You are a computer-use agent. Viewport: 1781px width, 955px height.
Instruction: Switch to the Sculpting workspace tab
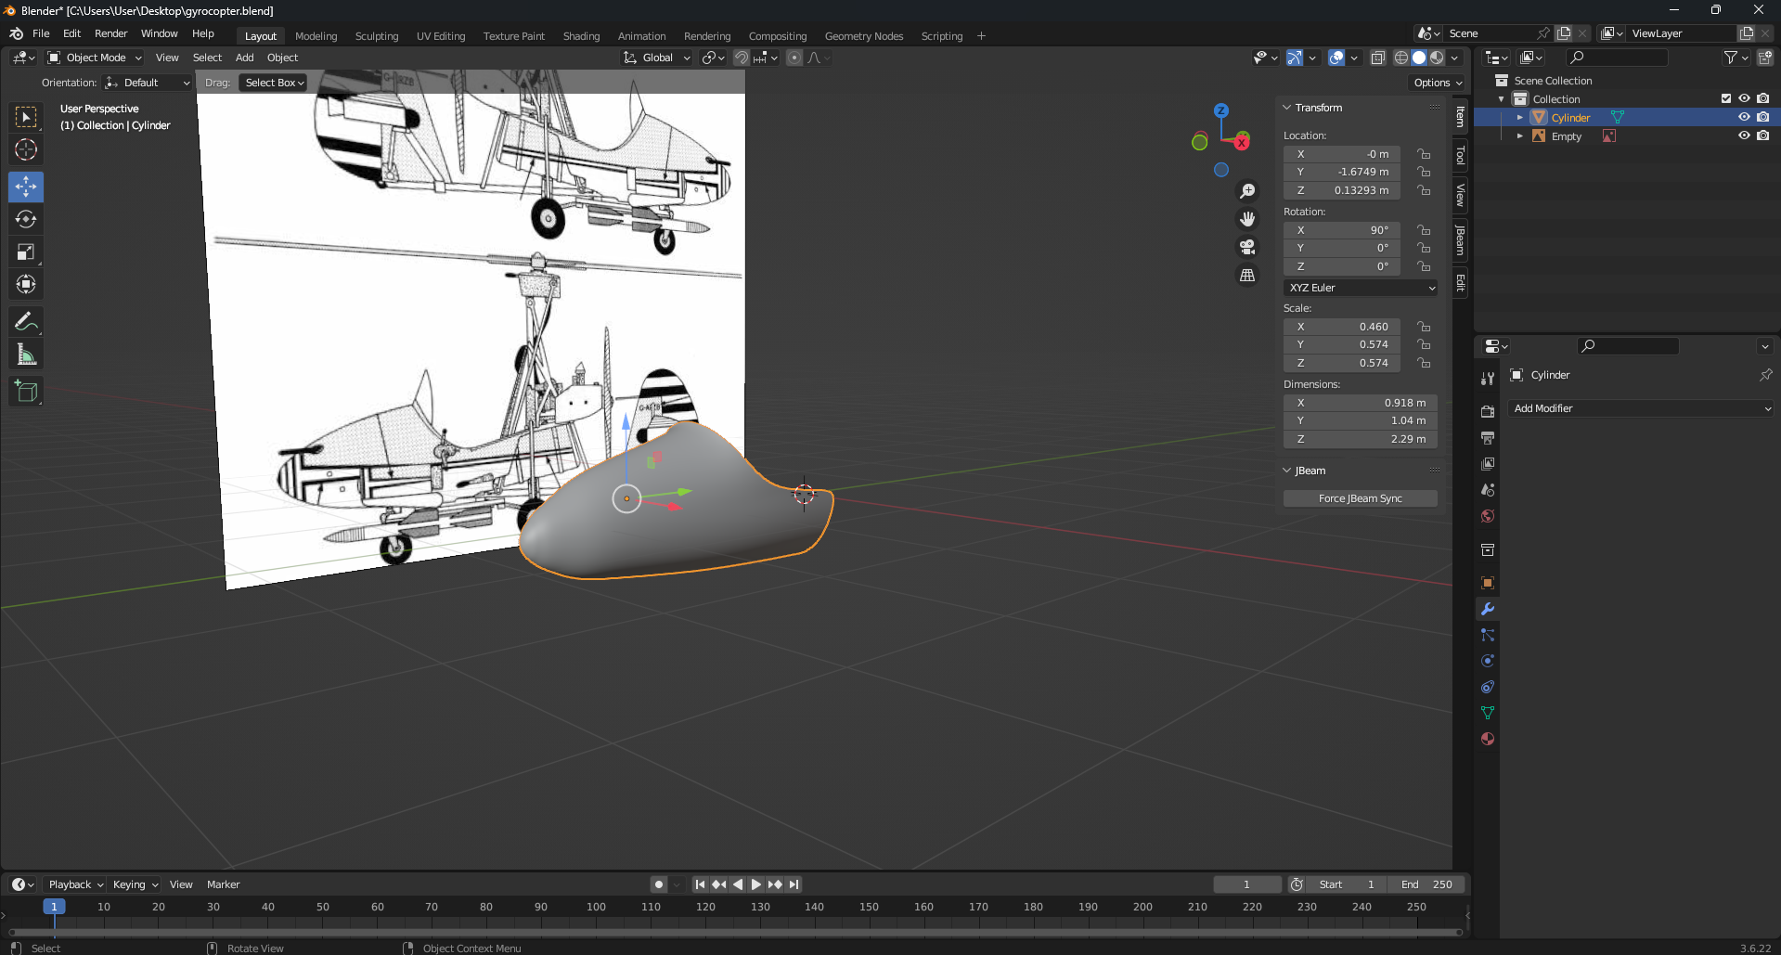(x=376, y=36)
